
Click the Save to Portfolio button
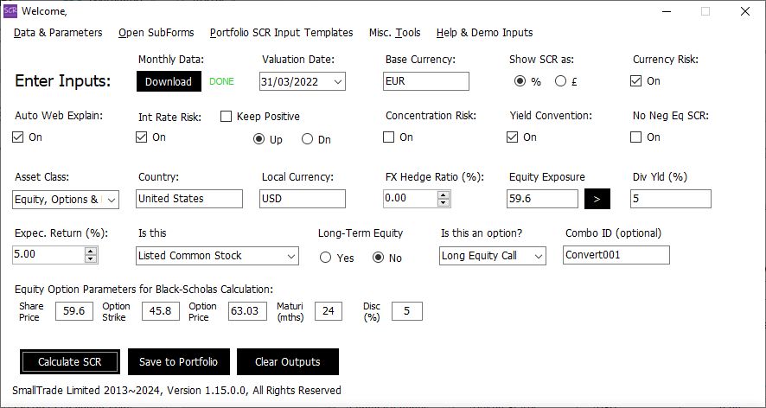[178, 361]
